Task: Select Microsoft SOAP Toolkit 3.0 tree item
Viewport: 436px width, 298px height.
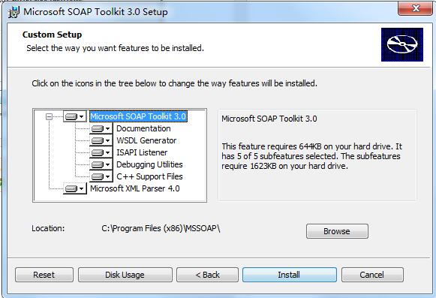Action: (x=138, y=116)
